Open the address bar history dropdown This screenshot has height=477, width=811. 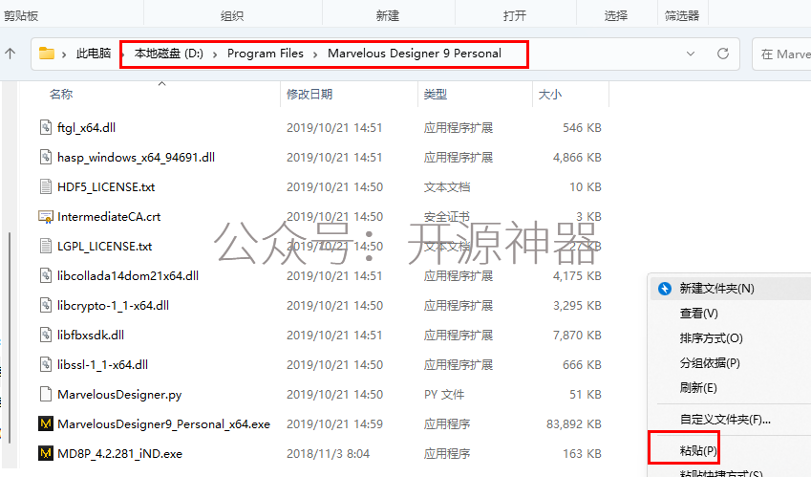coord(691,54)
